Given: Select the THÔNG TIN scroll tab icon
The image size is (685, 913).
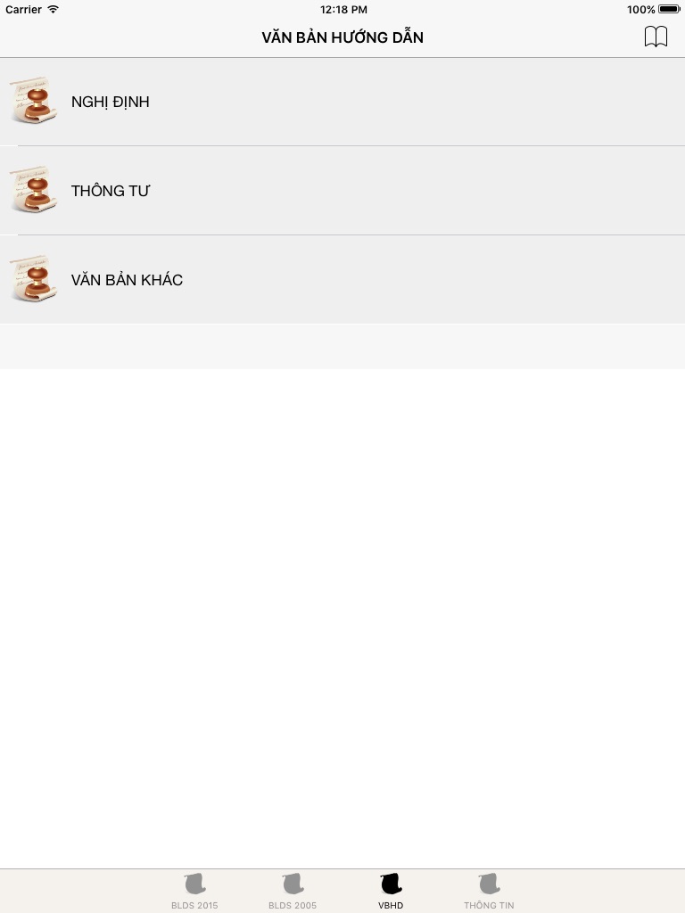Looking at the screenshot, I should coord(490,884).
